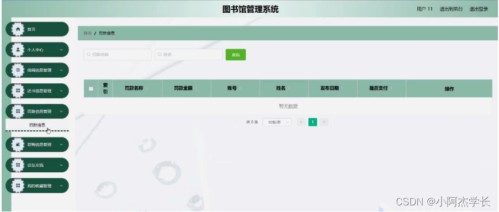Screen dimensions: 499x212
Task: Expand the 荐购信息管理 menu chevron
Action: coord(61,145)
